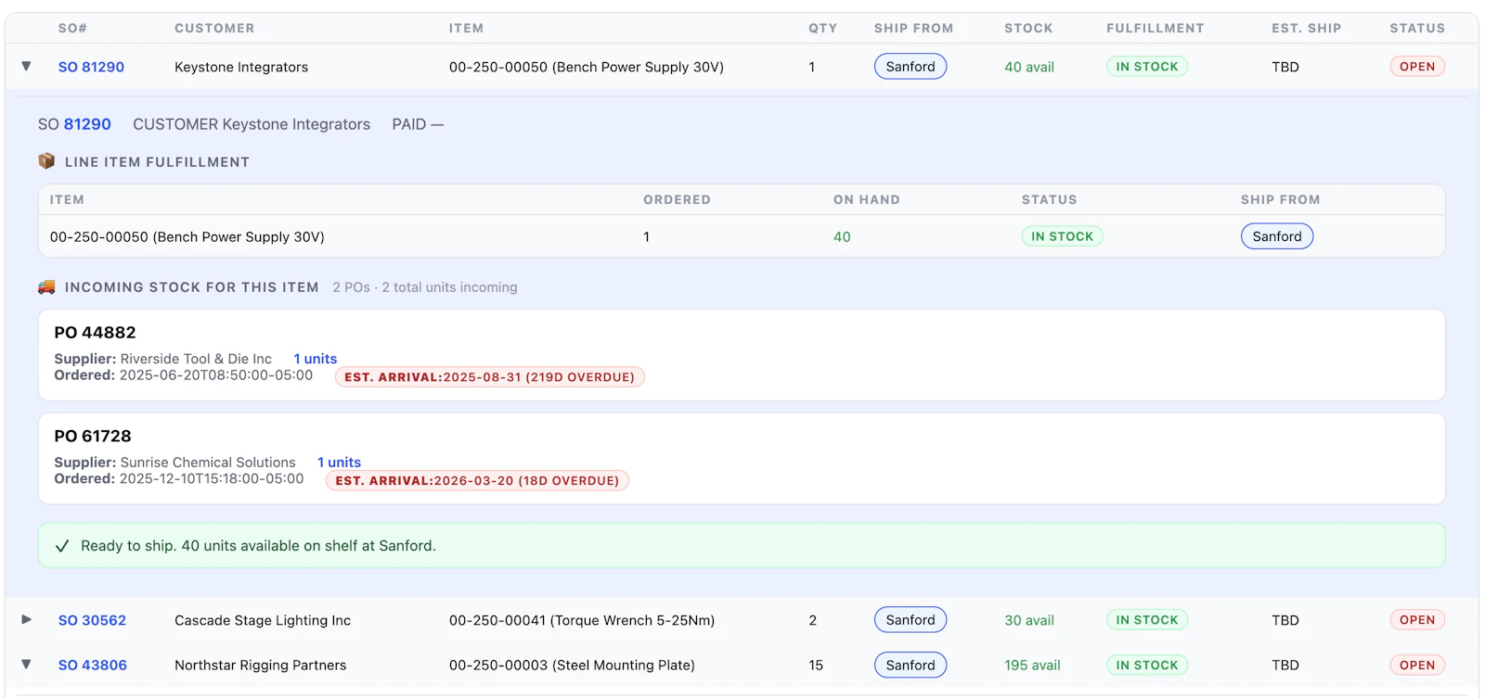Click the 1 units link for PO 44882
Screen dimensions: 1485x698
click(316, 359)
